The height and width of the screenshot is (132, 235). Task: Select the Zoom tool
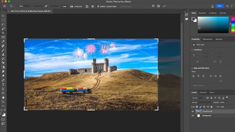[x=3, y=102]
